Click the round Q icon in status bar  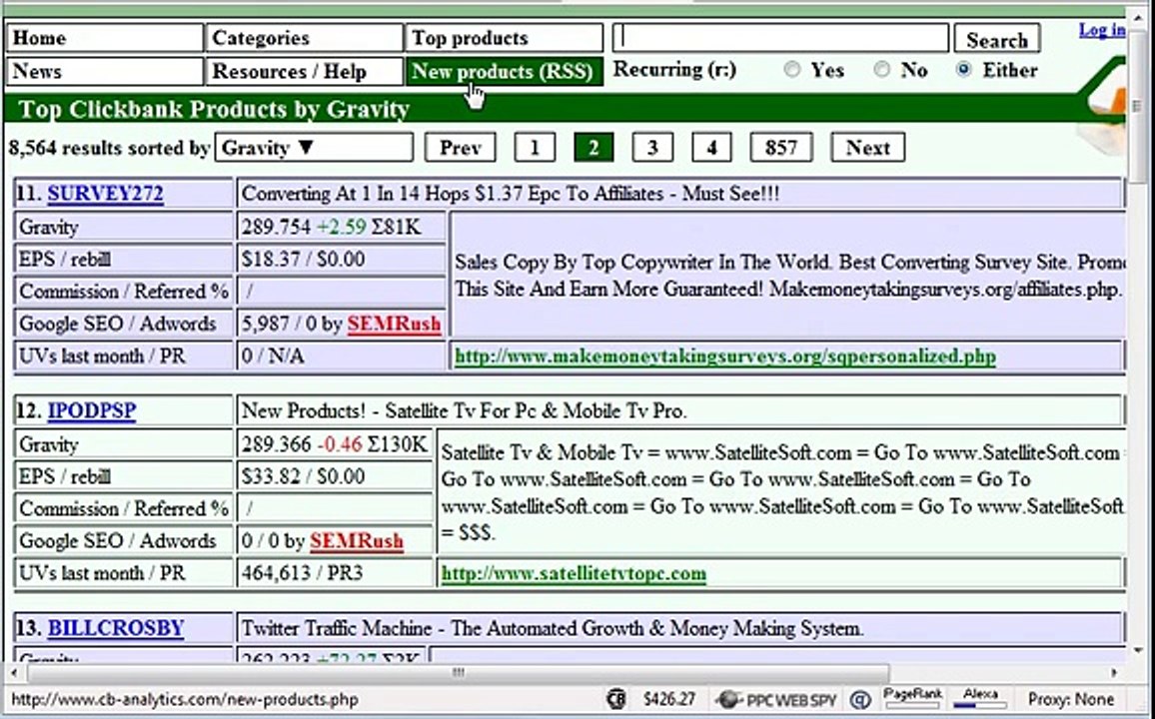click(859, 699)
